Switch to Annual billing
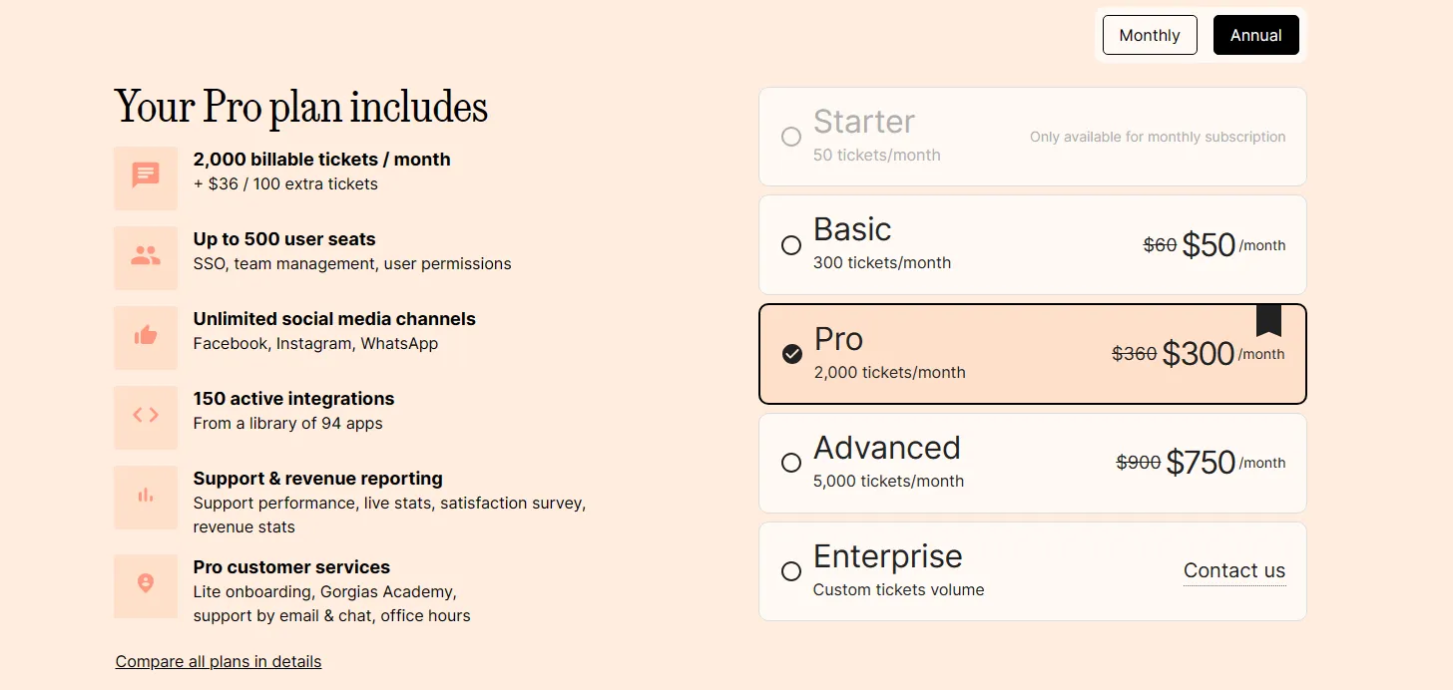Screen dimensions: 1453x690 pos(1255,35)
